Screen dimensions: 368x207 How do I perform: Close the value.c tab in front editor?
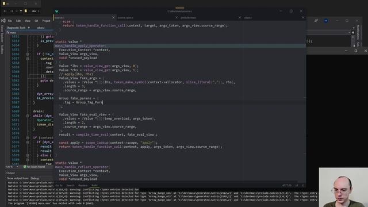pos(303,17)
